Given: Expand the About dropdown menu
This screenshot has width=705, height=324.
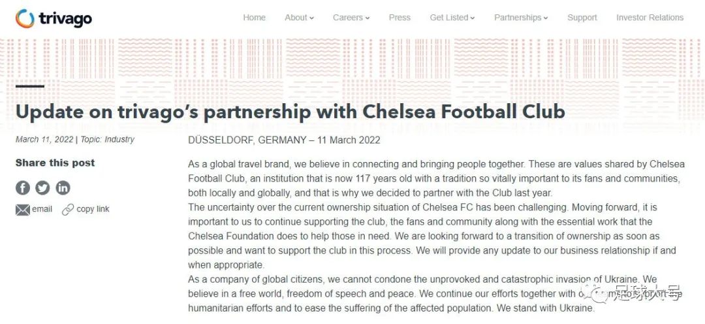Looking at the screenshot, I should pos(299,18).
